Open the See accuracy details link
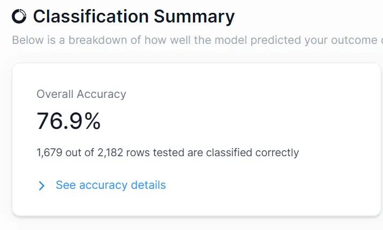This screenshot has height=230, width=383. click(x=110, y=185)
